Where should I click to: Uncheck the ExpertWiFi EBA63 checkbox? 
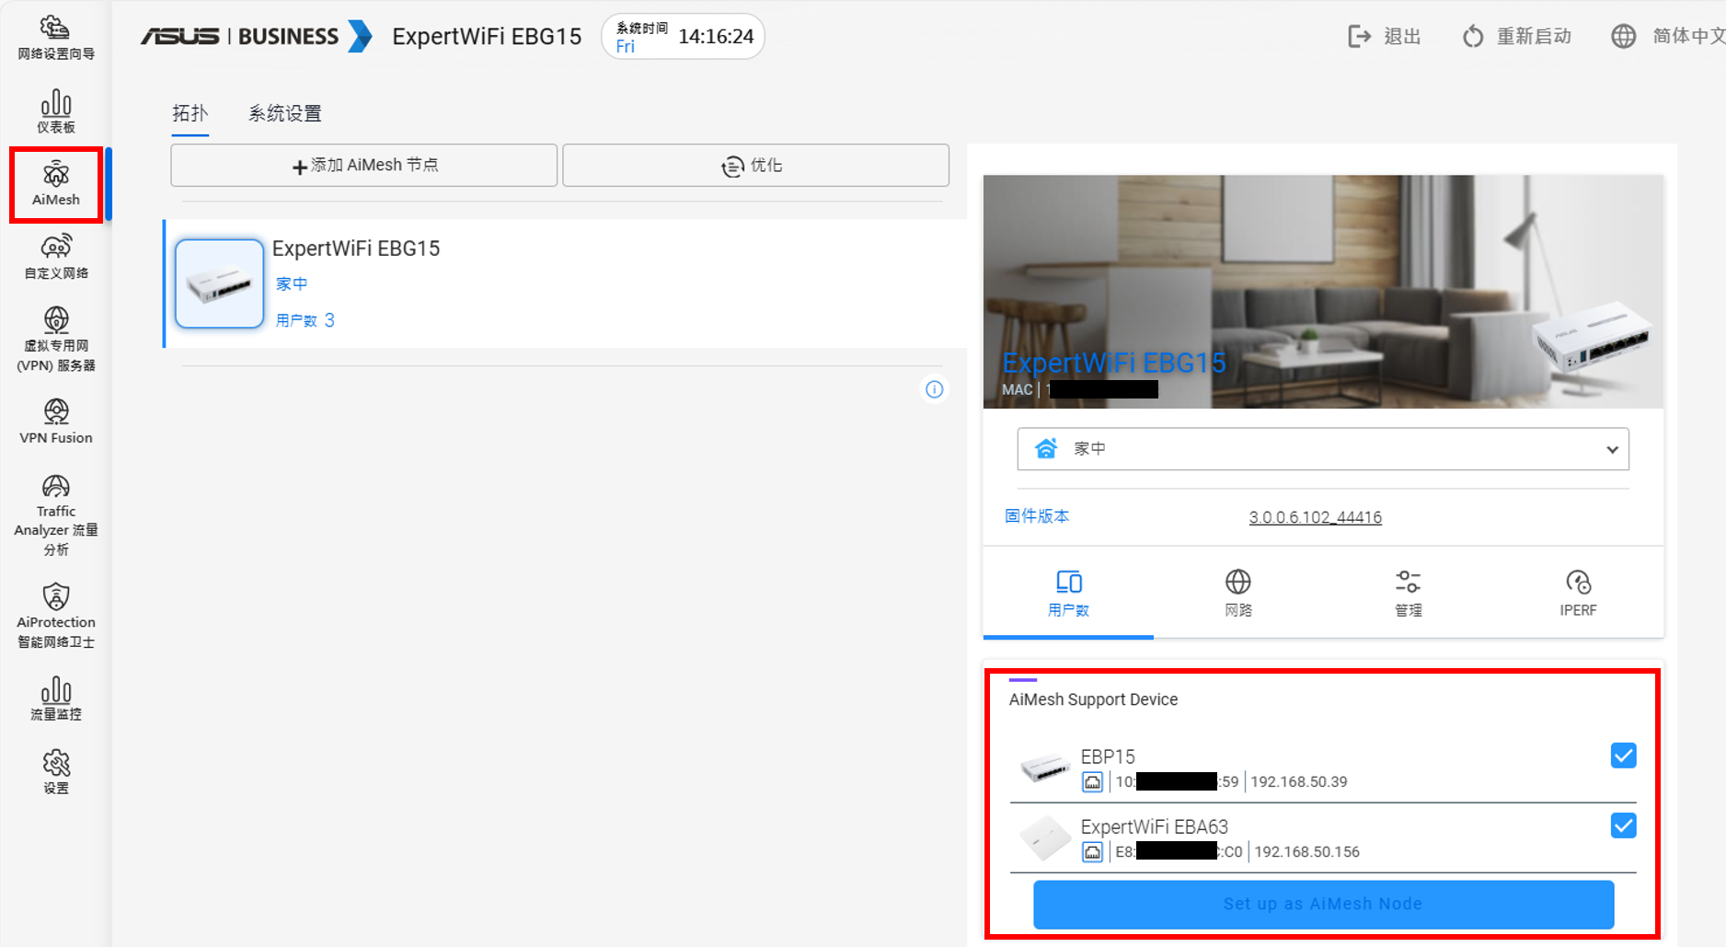click(1624, 826)
